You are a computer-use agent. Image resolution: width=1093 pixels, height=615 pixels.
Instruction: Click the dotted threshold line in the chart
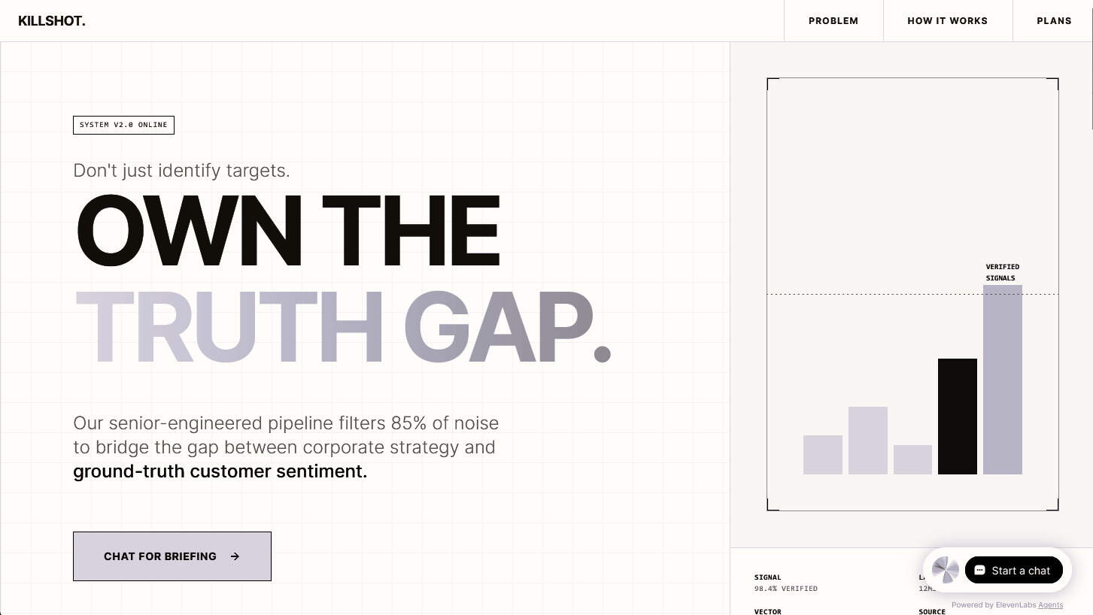pos(865,294)
